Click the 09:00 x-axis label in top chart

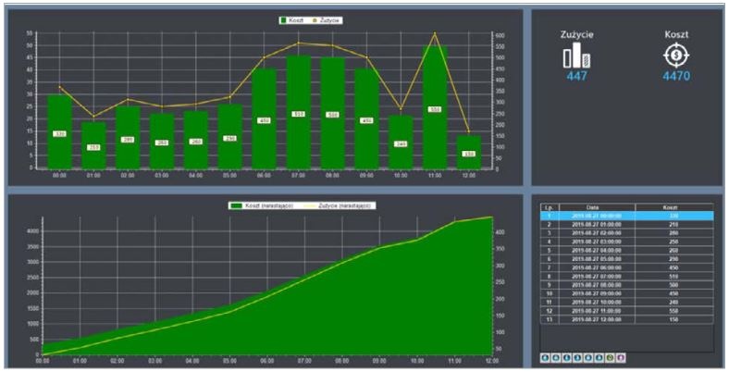pyautogui.click(x=366, y=176)
